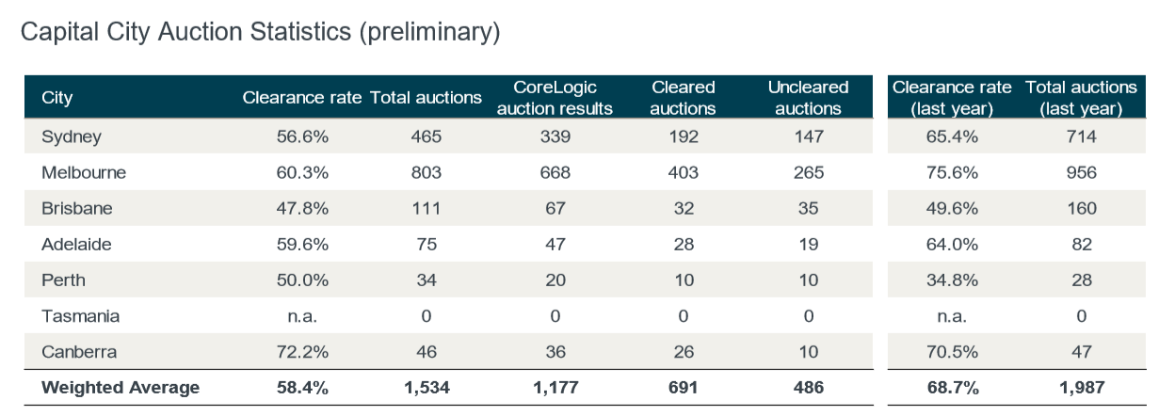
Task: Click the Total auctions column header
Action: 426,98
